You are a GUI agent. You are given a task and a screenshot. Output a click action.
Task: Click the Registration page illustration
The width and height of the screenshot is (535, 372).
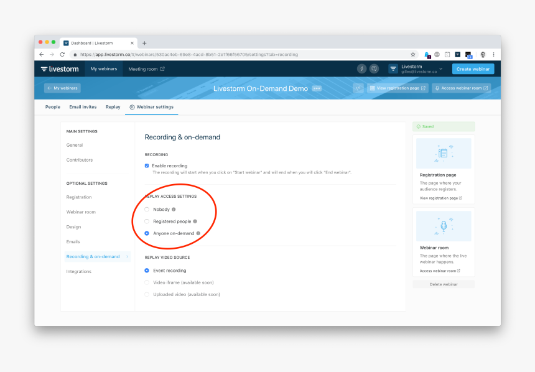[444, 153]
